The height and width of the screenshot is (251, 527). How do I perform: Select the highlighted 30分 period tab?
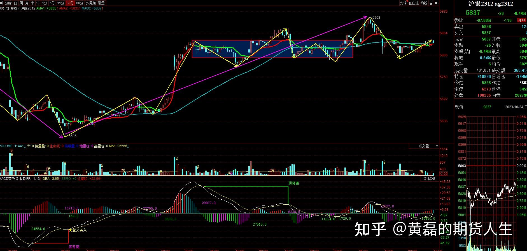click(x=70, y=3)
